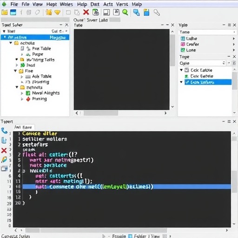Click the window layout icon left of the document icon

pyautogui.click(x=106, y=12)
